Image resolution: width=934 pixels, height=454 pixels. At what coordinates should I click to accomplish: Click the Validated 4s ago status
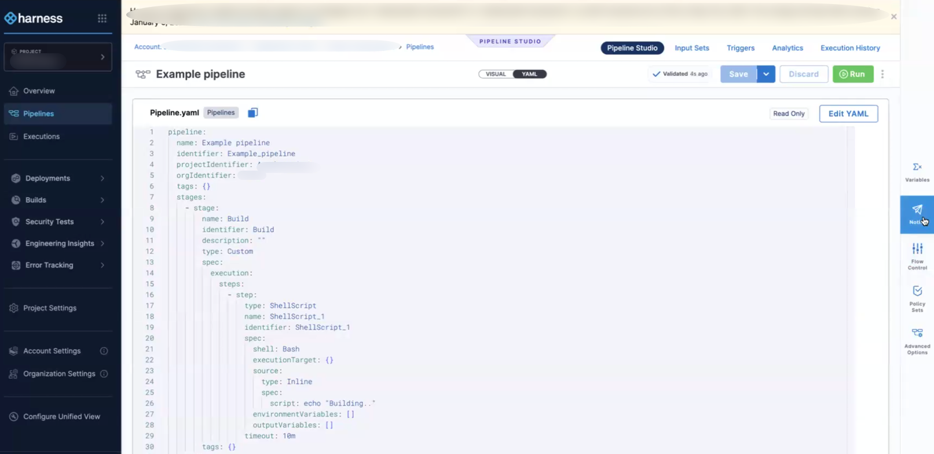[680, 74]
